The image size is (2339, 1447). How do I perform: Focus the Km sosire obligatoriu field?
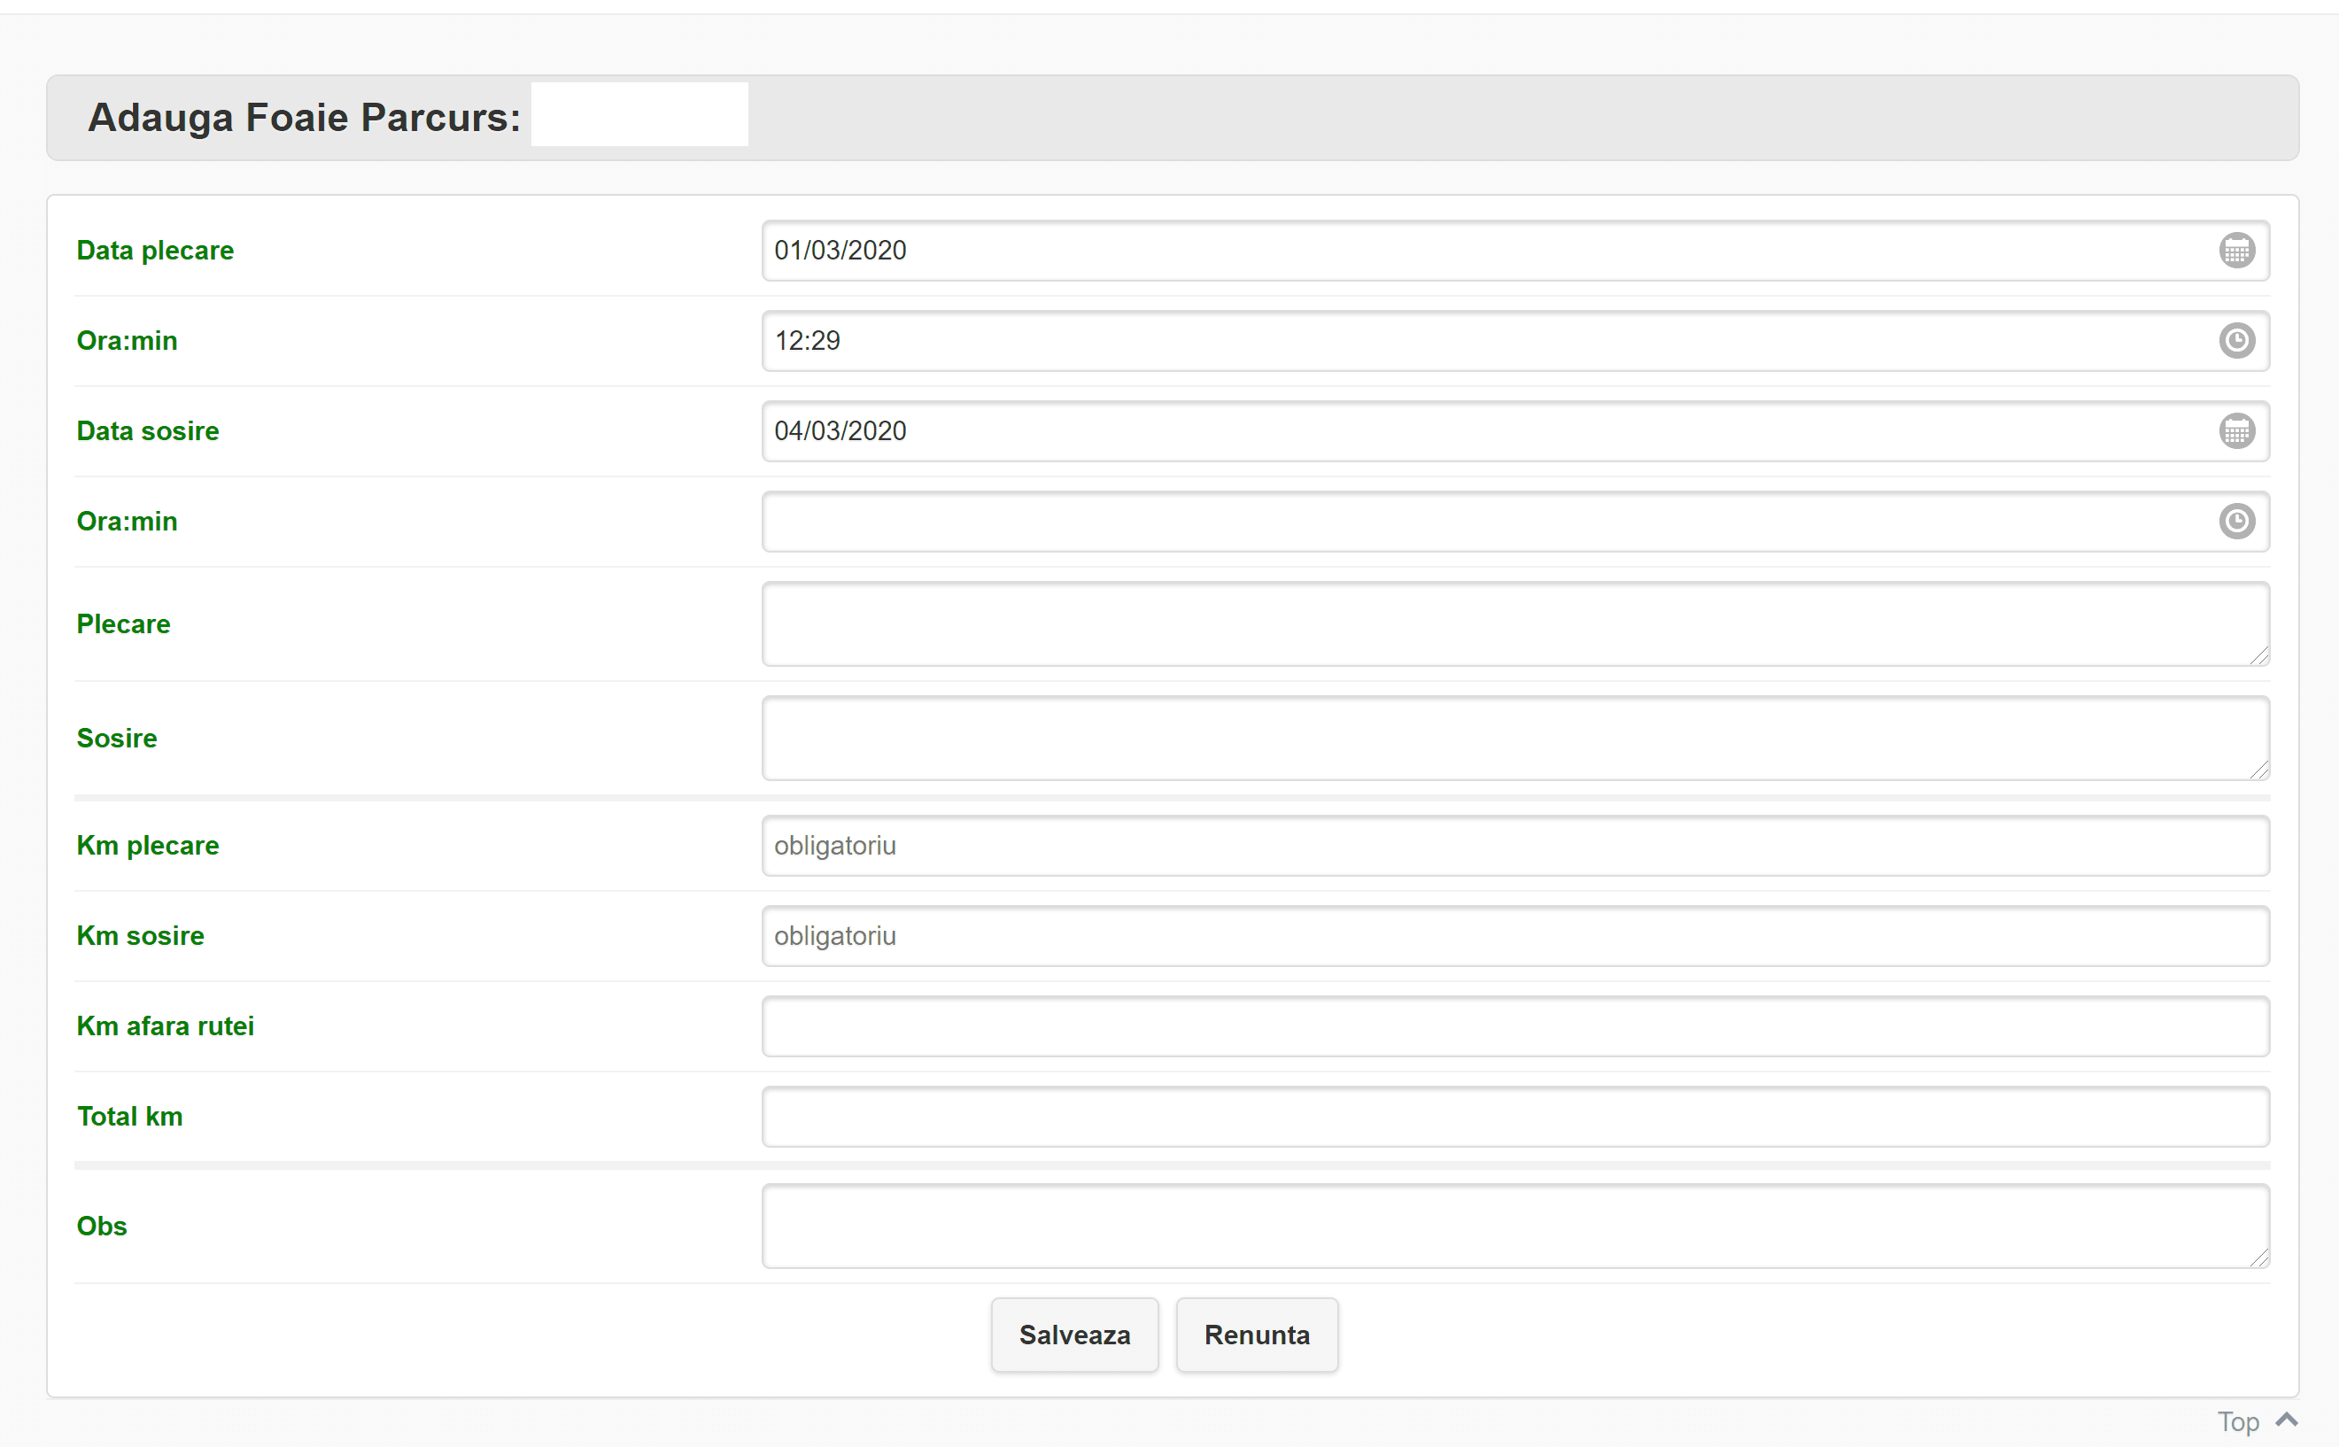click(x=1515, y=936)
